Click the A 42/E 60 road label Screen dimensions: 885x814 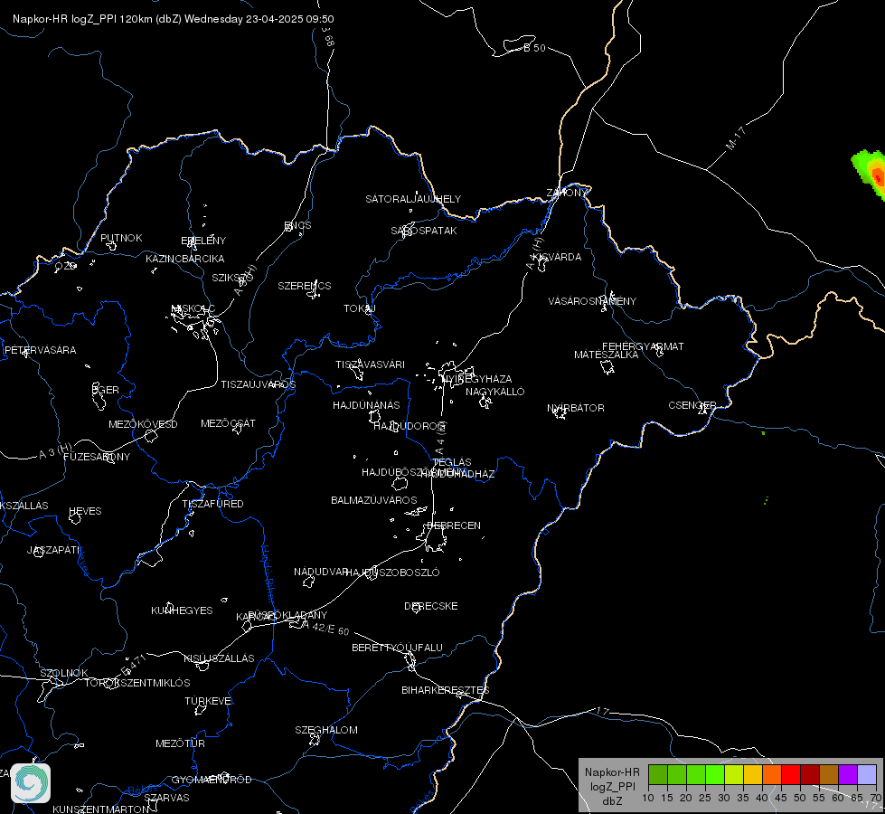[325, 628]
